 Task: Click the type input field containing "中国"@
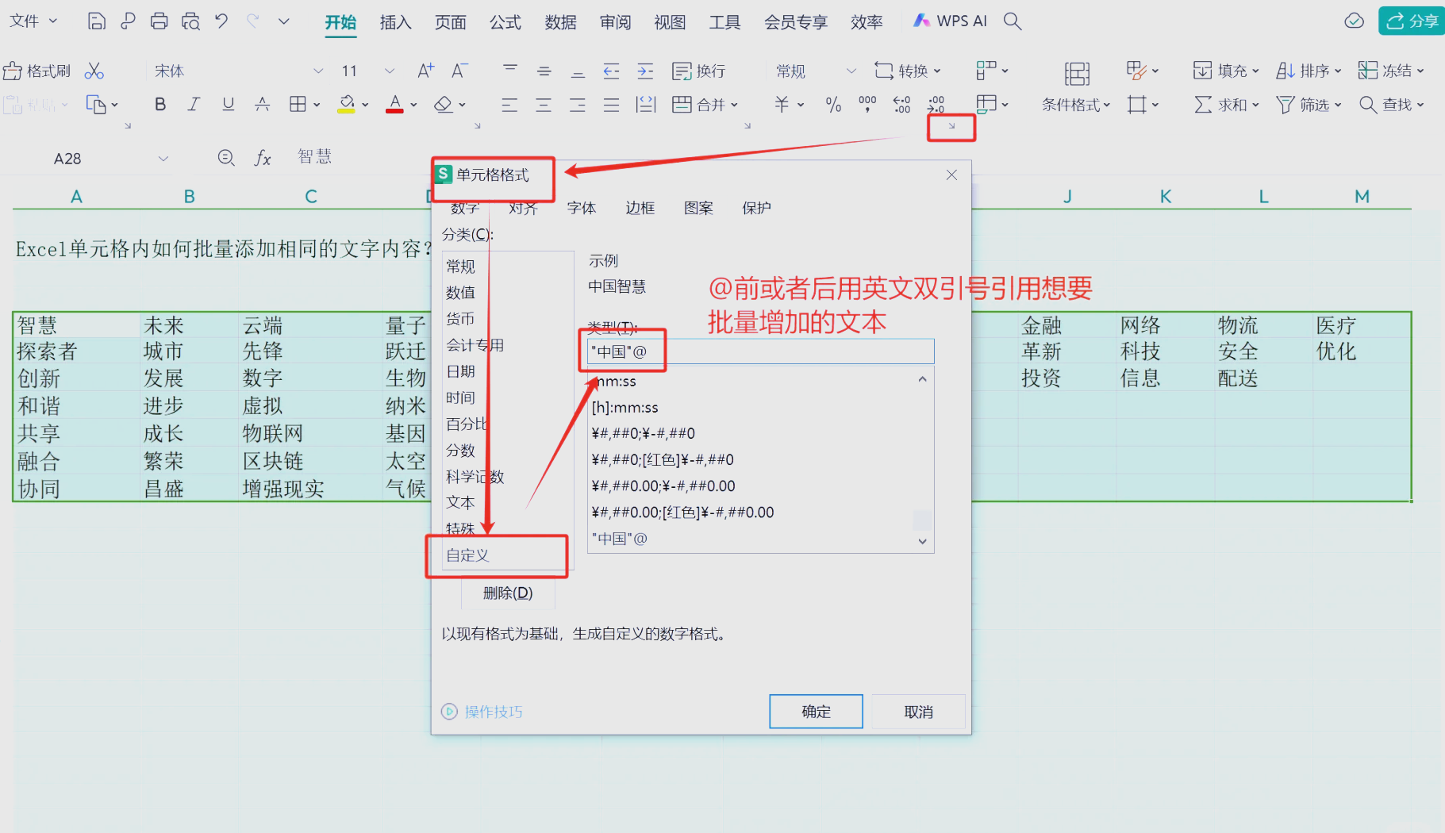point(760,351)
